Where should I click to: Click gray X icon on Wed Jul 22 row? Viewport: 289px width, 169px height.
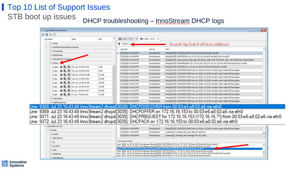(x=69, y=75)
